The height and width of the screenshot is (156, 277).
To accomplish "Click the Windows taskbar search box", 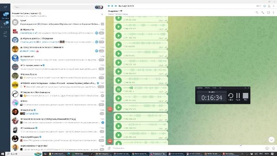I will pos(24,154).
